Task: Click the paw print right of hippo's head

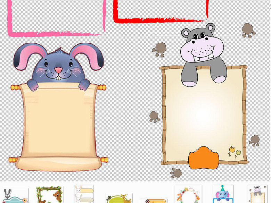Action: (248, 30)
